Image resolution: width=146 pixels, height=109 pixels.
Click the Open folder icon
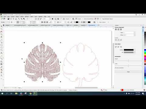pyautogui.click(x=4, y=19)
